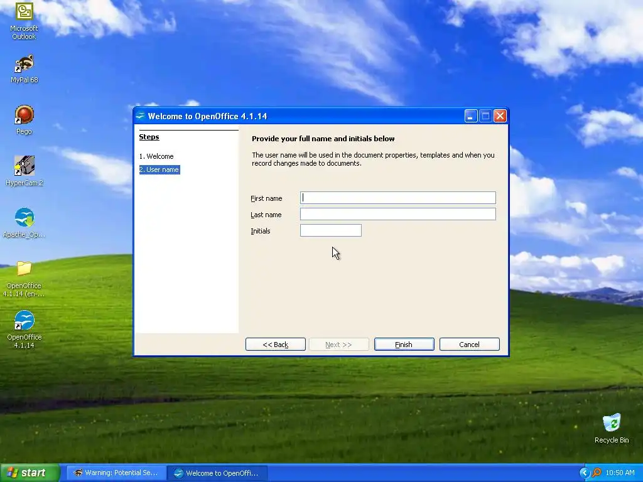
Task: Click the Welcome to OpenOffi... taskbar item
Action: click(218, 473)
